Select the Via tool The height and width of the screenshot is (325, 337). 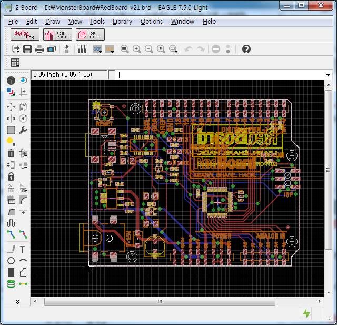(11, 284)
